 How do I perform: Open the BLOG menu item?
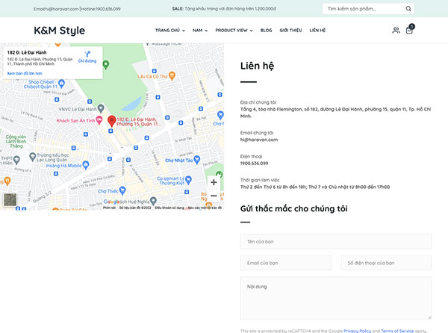[x=266, y=31]
